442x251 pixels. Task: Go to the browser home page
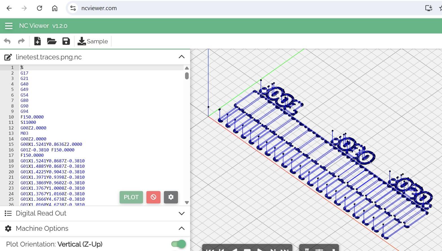point(55,8)
